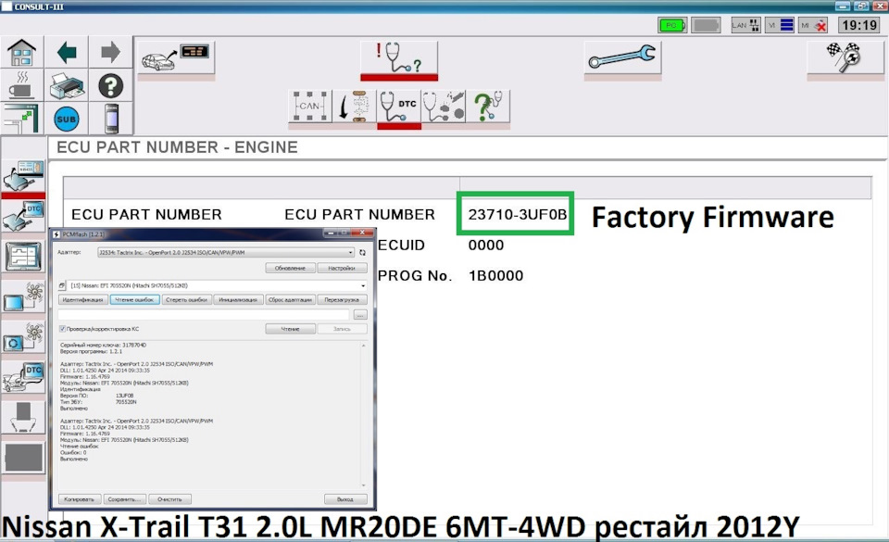Viewport: 889px width, 542px height.
Task: Click the screen resize arrows icon
Action: pyautogui.click(x=22, y=119)
